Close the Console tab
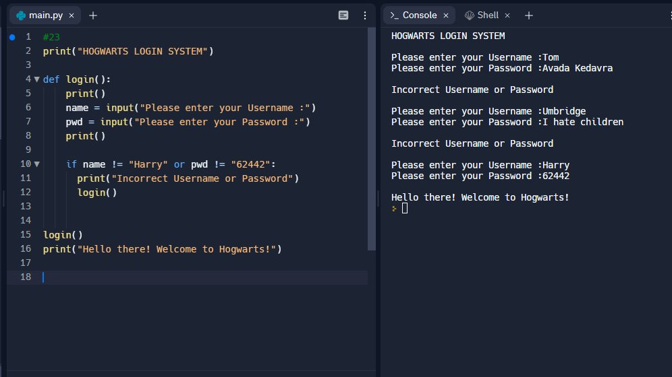Image resolution: width=672 pixels, height=377 pixels. click(446, 15)
